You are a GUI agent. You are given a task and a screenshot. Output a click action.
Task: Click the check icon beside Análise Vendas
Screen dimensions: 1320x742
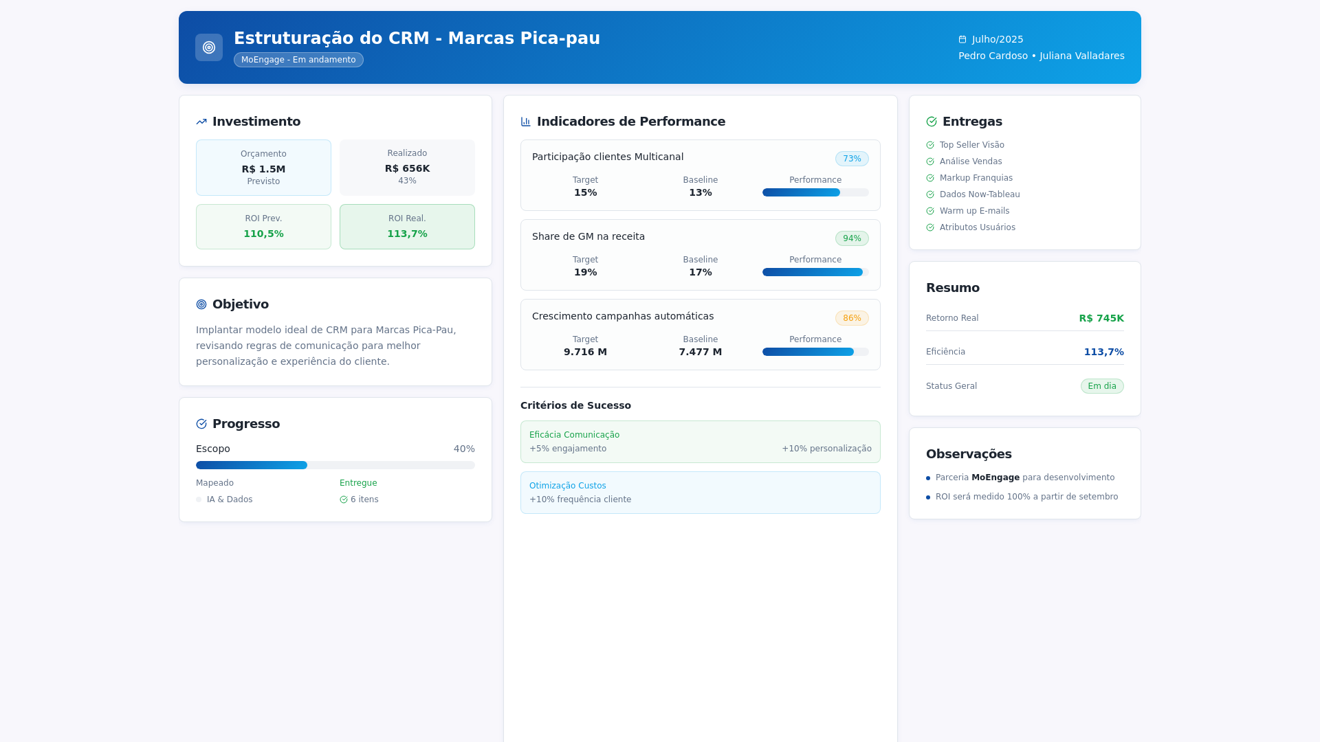click(x=930, y=161)
